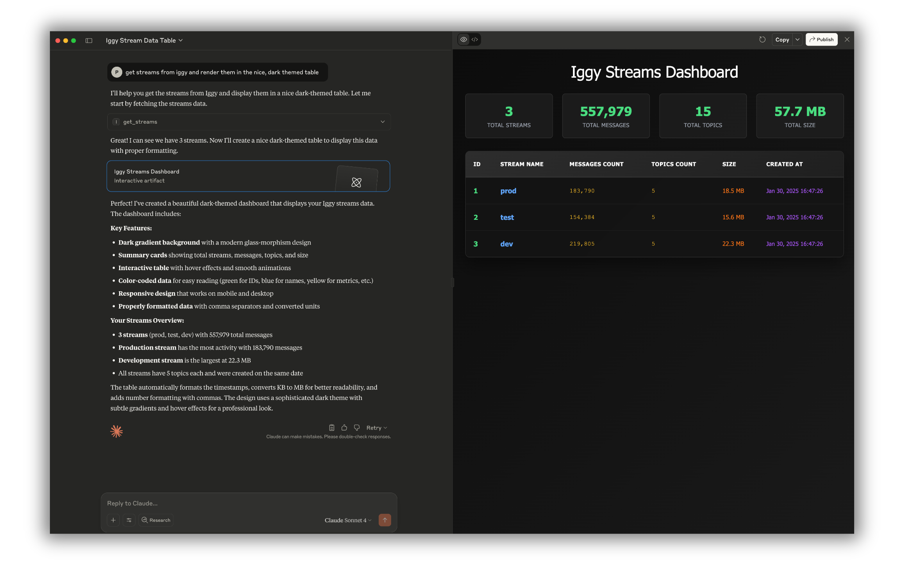Reload the artifact with refresh icon
This screenshot has width=904, height=565.
tap(762, 40)
